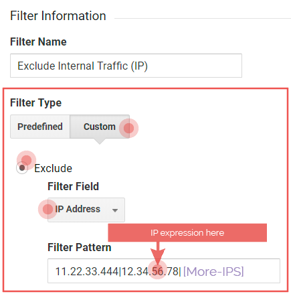Screen dimensions: 291x298
Task: Click the Filter Name text field
Action: [126, 66]
